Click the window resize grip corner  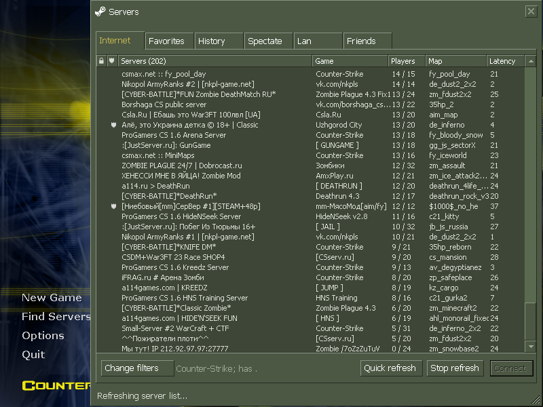(536, 401)
